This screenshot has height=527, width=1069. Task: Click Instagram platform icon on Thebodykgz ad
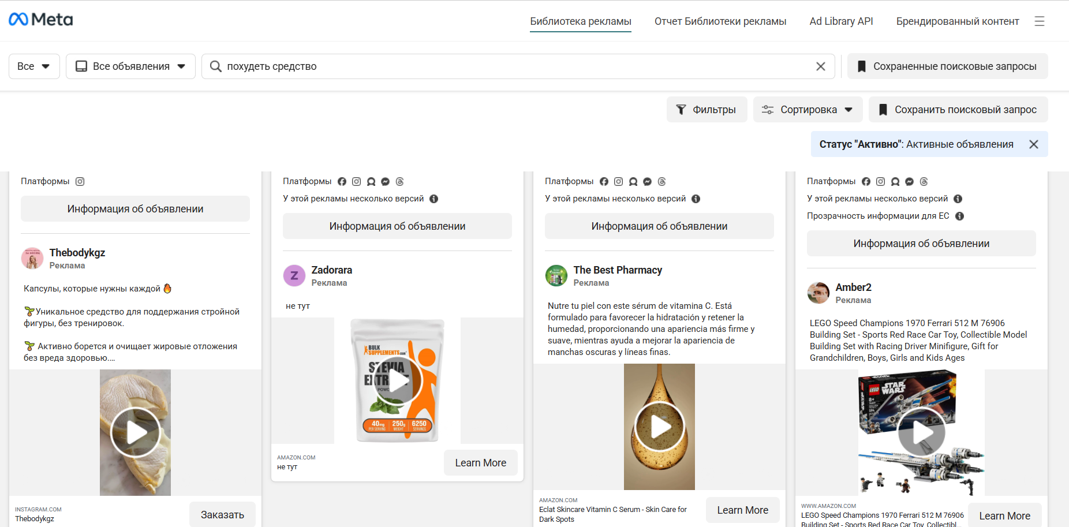pos(80,181)
